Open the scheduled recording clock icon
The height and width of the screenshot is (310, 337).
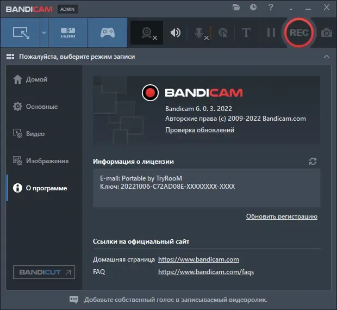coord(253,7)
